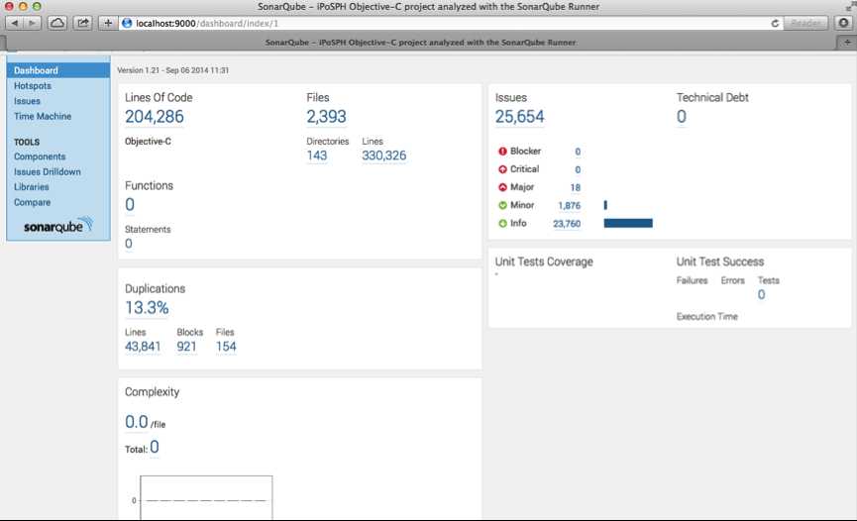
Task: Click the Share toolbar icon
Action: click(x=83, y=23)
